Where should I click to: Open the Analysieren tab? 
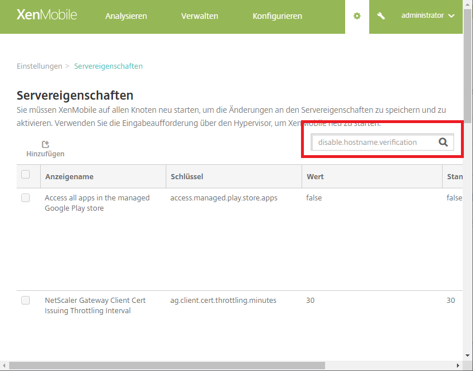click(x=126, y=16)
